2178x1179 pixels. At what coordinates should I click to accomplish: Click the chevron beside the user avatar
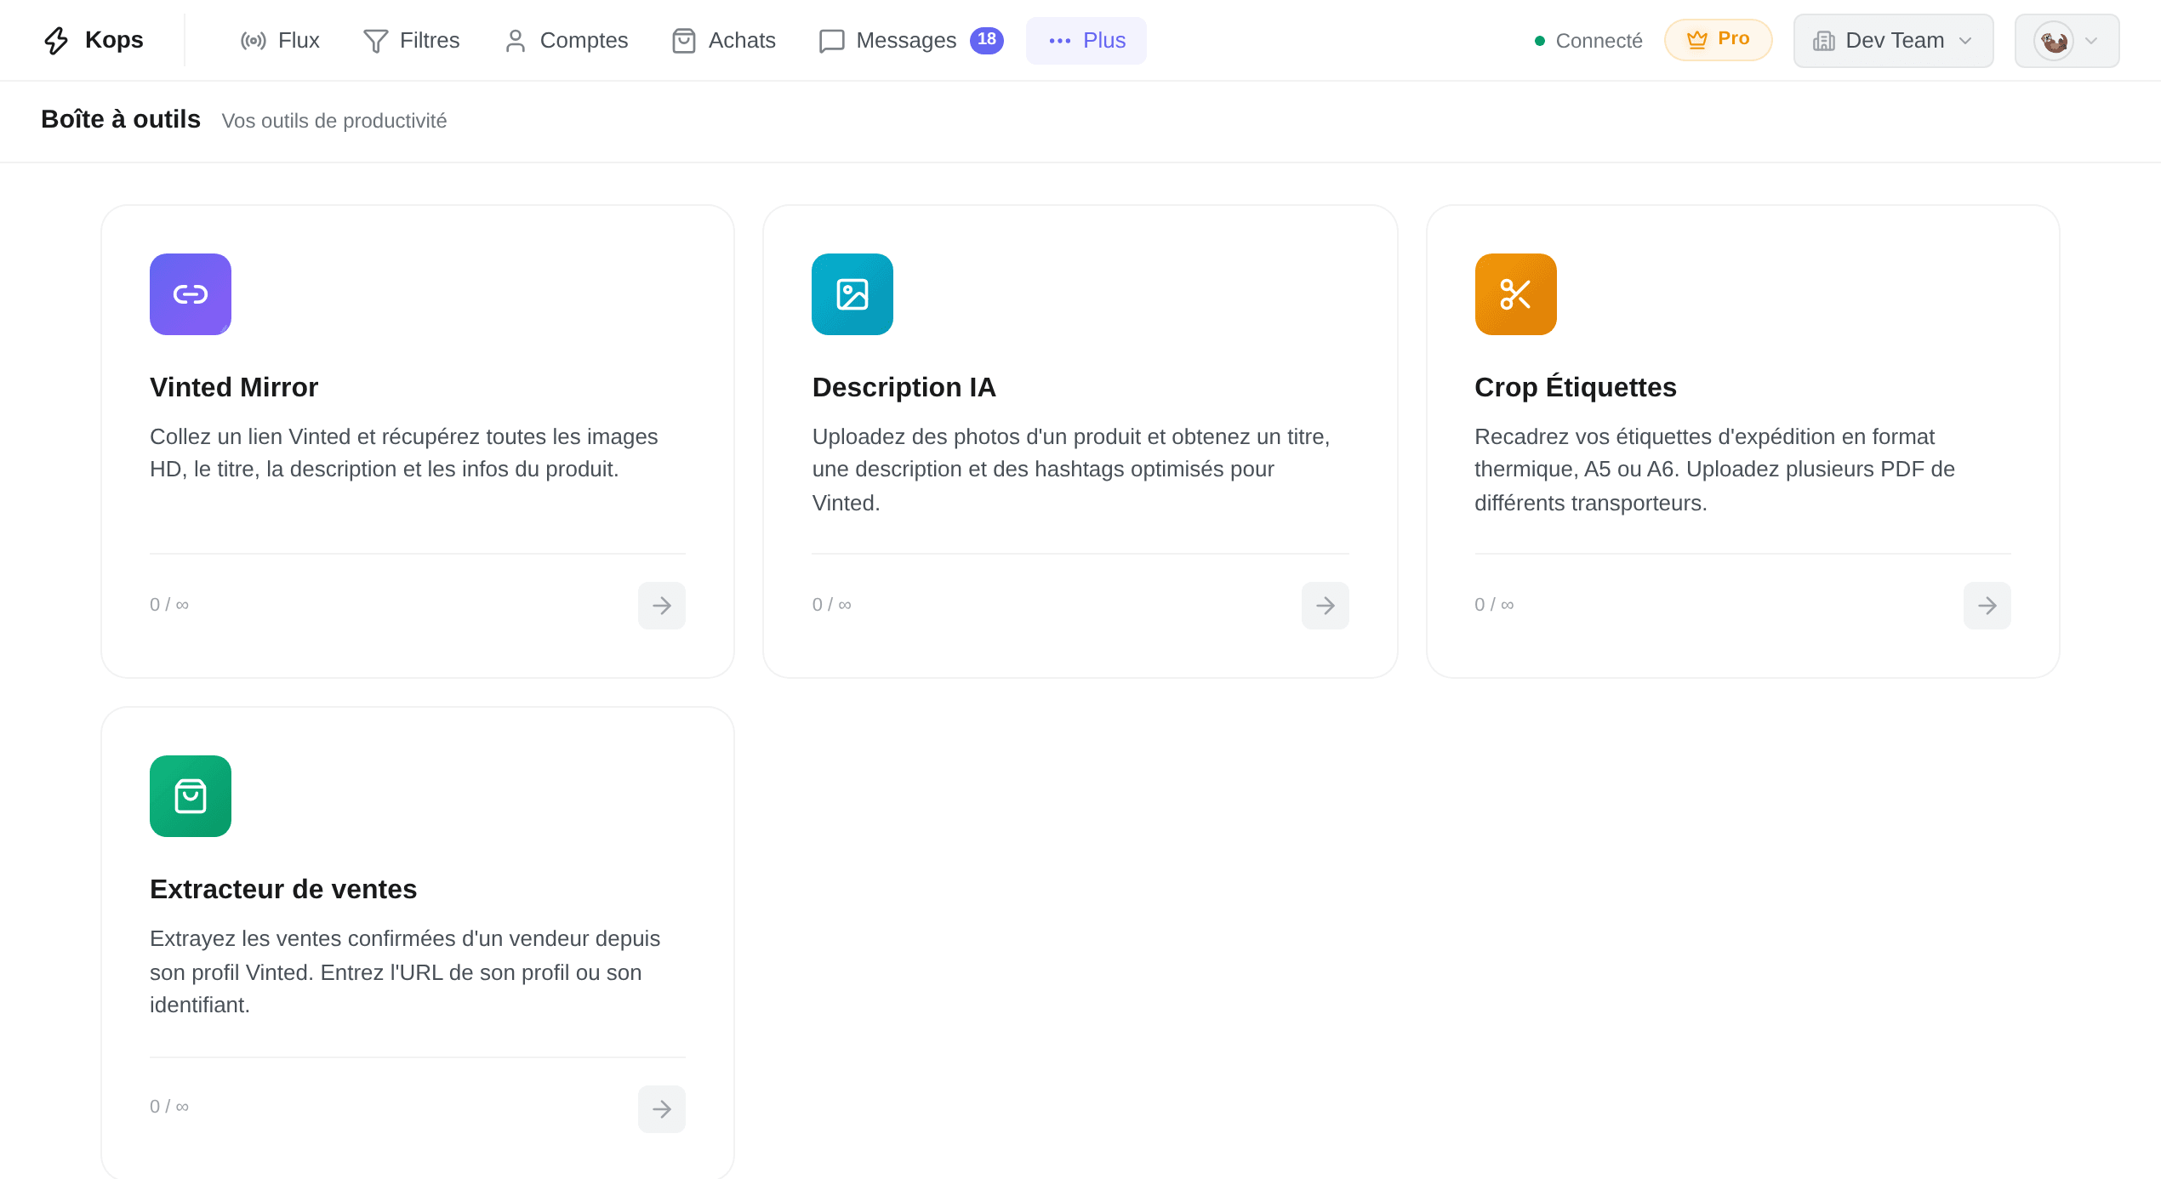(2091, 41)
